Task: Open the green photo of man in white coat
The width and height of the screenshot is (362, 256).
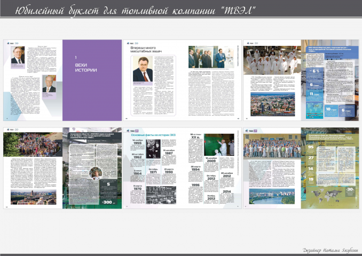Action: pos(219,145)
